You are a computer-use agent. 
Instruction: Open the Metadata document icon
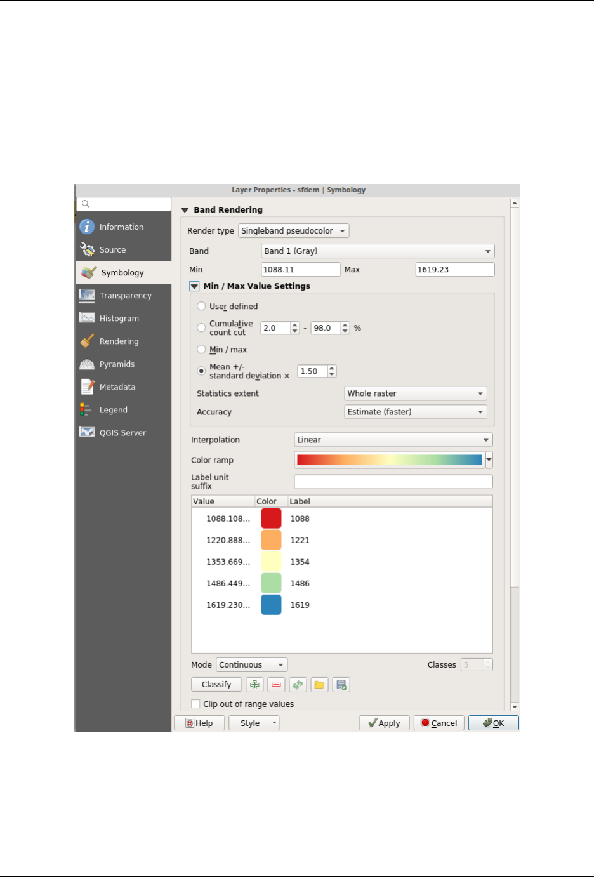[87, 386]
